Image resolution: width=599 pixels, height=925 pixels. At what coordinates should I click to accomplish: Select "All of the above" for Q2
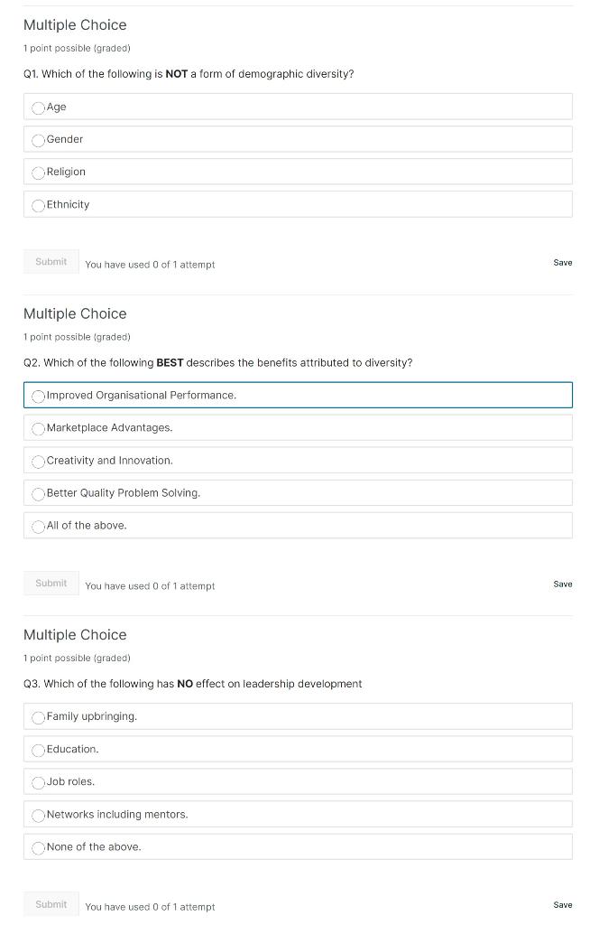(38, 526)
